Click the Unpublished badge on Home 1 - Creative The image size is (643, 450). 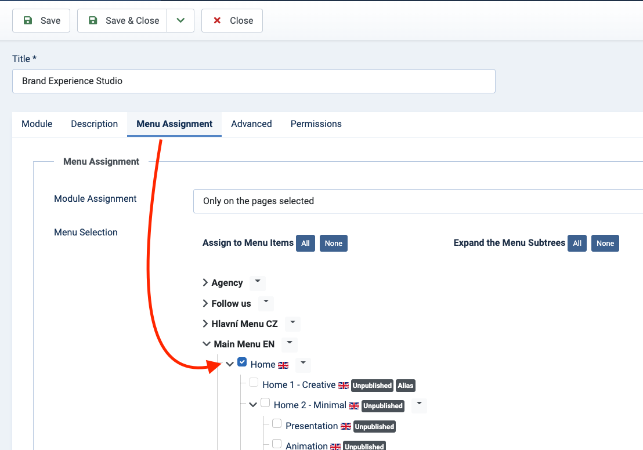click(x=372, y=386)
